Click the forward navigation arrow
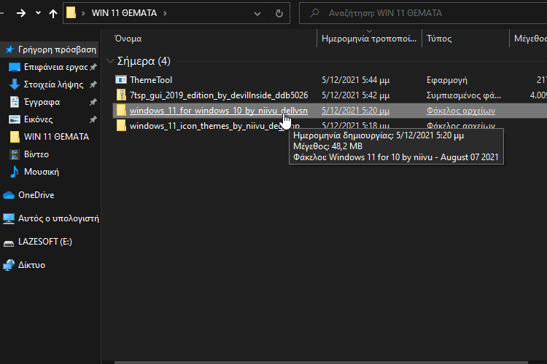The width and height of the screenshot is (547, 364). click(21, 13)
